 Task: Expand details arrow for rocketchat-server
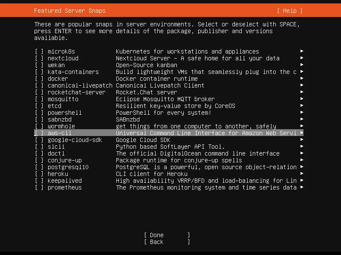[302, 92]
